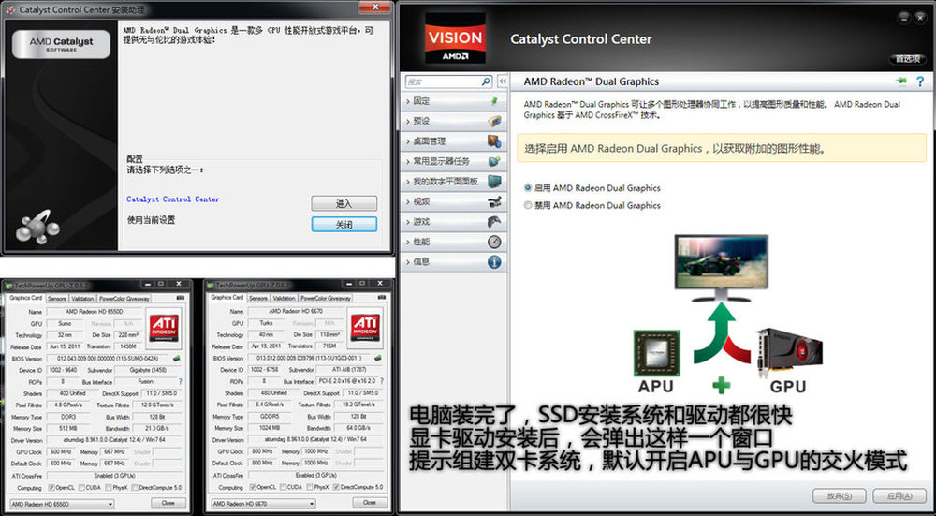936x516 pixels.
Task: Click the 关闭 button in installer assistant
Action: (x=344, y=225)
